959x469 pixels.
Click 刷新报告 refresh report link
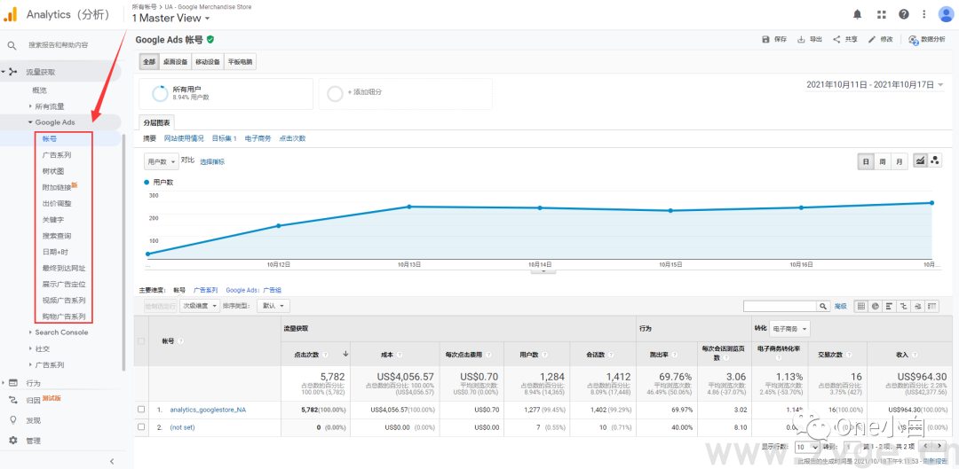coord(934,460)
